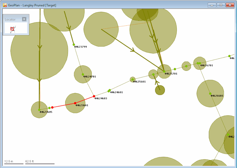The height and width of the screenshot is (168, 237).
Task: Select the dark circle below the arrow
Action: (x=160, y=90)
